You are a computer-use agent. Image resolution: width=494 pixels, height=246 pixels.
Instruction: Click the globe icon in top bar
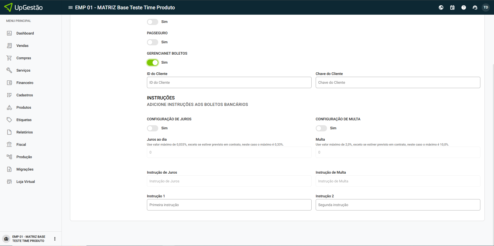point(441,7)
